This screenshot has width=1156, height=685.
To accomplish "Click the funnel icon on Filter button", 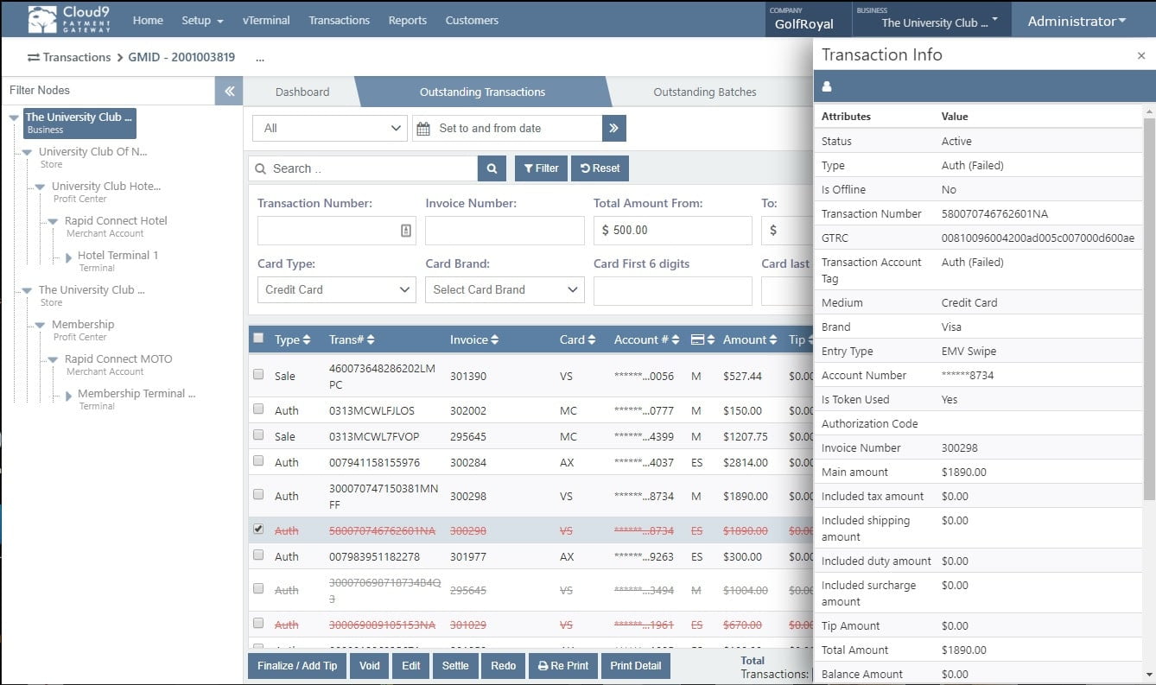I will pos(529,168).
